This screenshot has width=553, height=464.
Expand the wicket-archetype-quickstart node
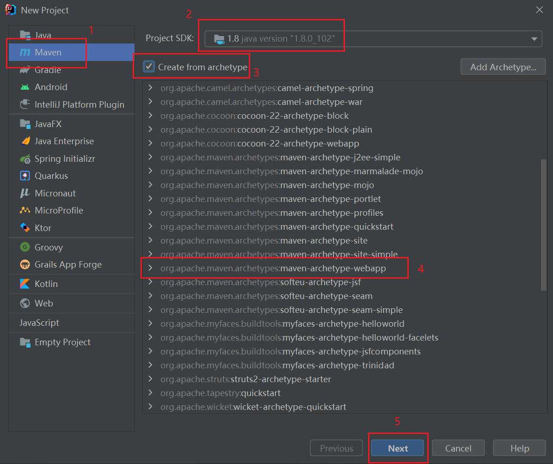pos(151,407)
